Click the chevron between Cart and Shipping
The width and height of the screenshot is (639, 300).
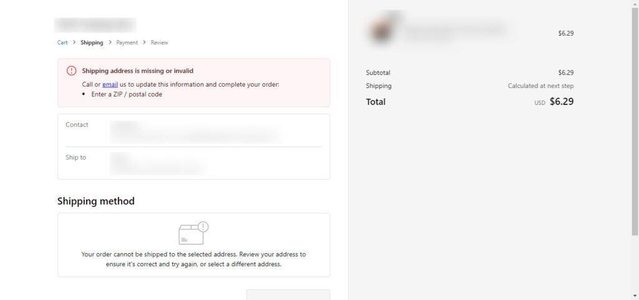click(x=74, y=42)
